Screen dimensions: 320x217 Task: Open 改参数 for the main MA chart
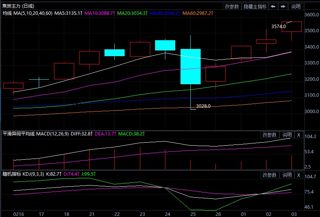pos(232,6)
